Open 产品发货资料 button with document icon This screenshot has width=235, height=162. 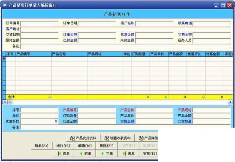click(84, 138)
